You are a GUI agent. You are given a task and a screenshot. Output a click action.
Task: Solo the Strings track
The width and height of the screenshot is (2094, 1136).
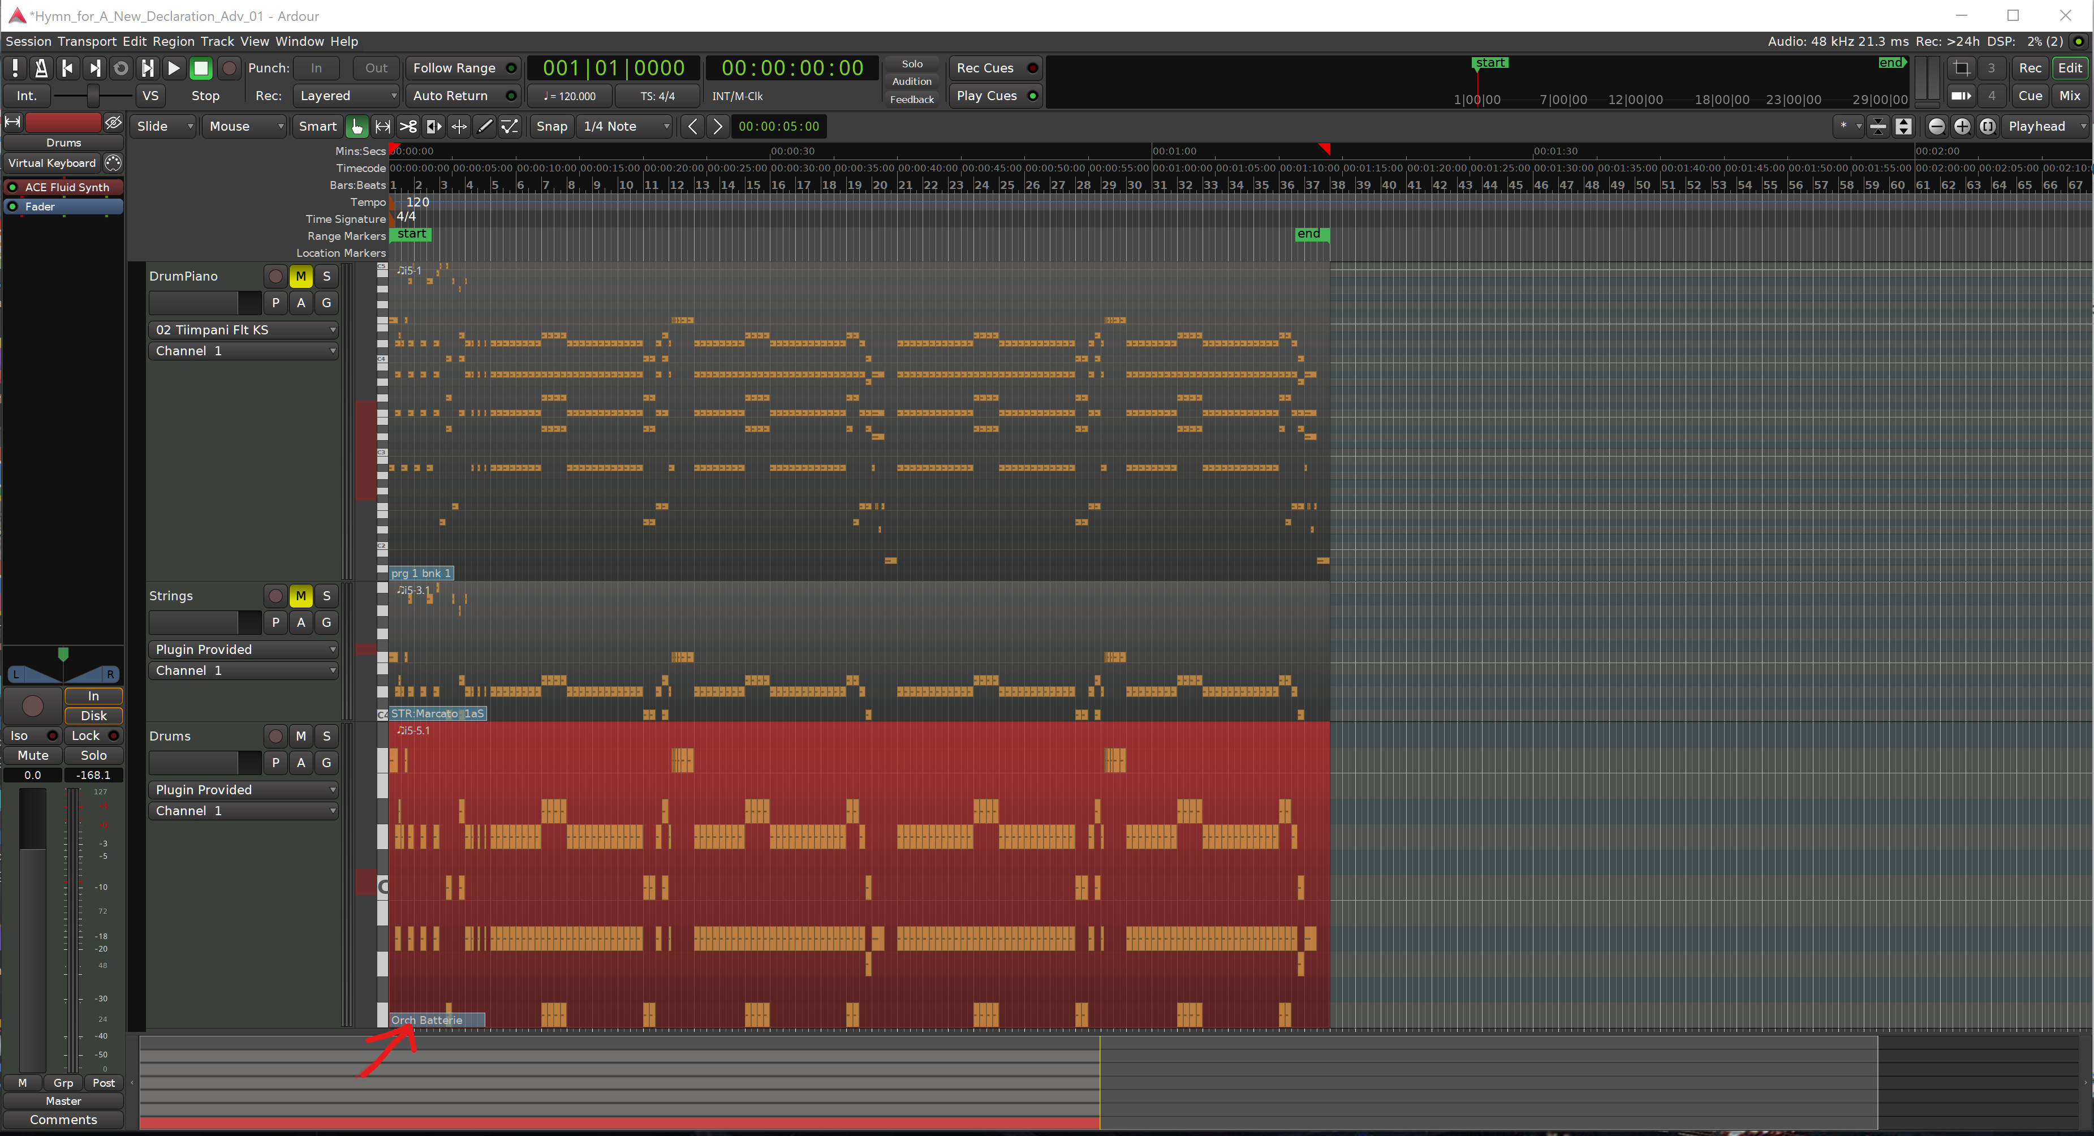click(x=327, y=596)
